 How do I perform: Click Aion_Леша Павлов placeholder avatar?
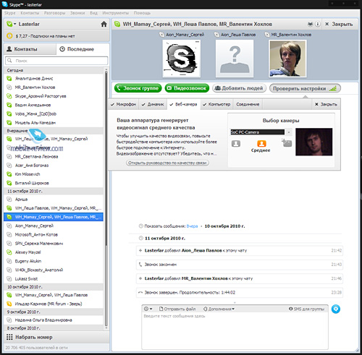tap(235, 59)
